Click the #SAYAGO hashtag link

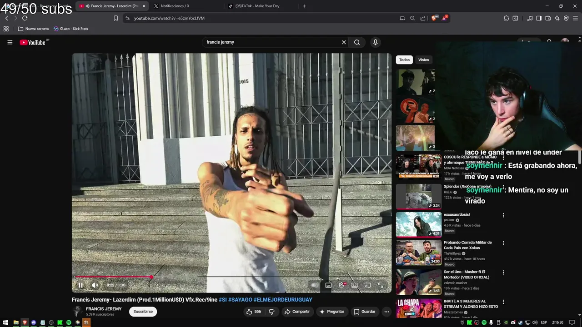click(x=240, y=300)
